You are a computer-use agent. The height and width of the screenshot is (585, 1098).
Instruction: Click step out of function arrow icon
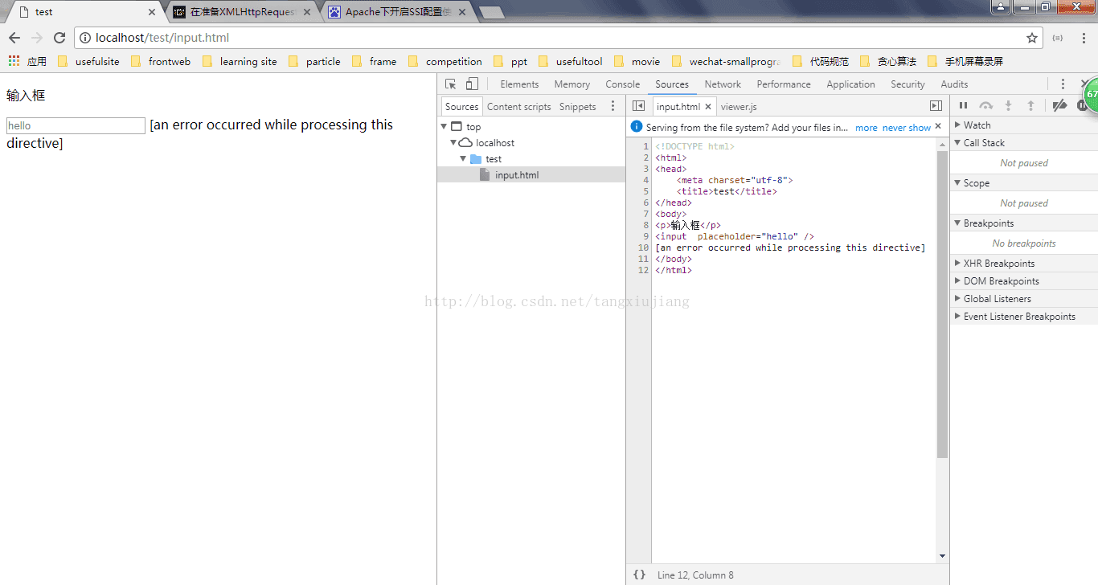pyautogui.click(x=1030, y=105)
